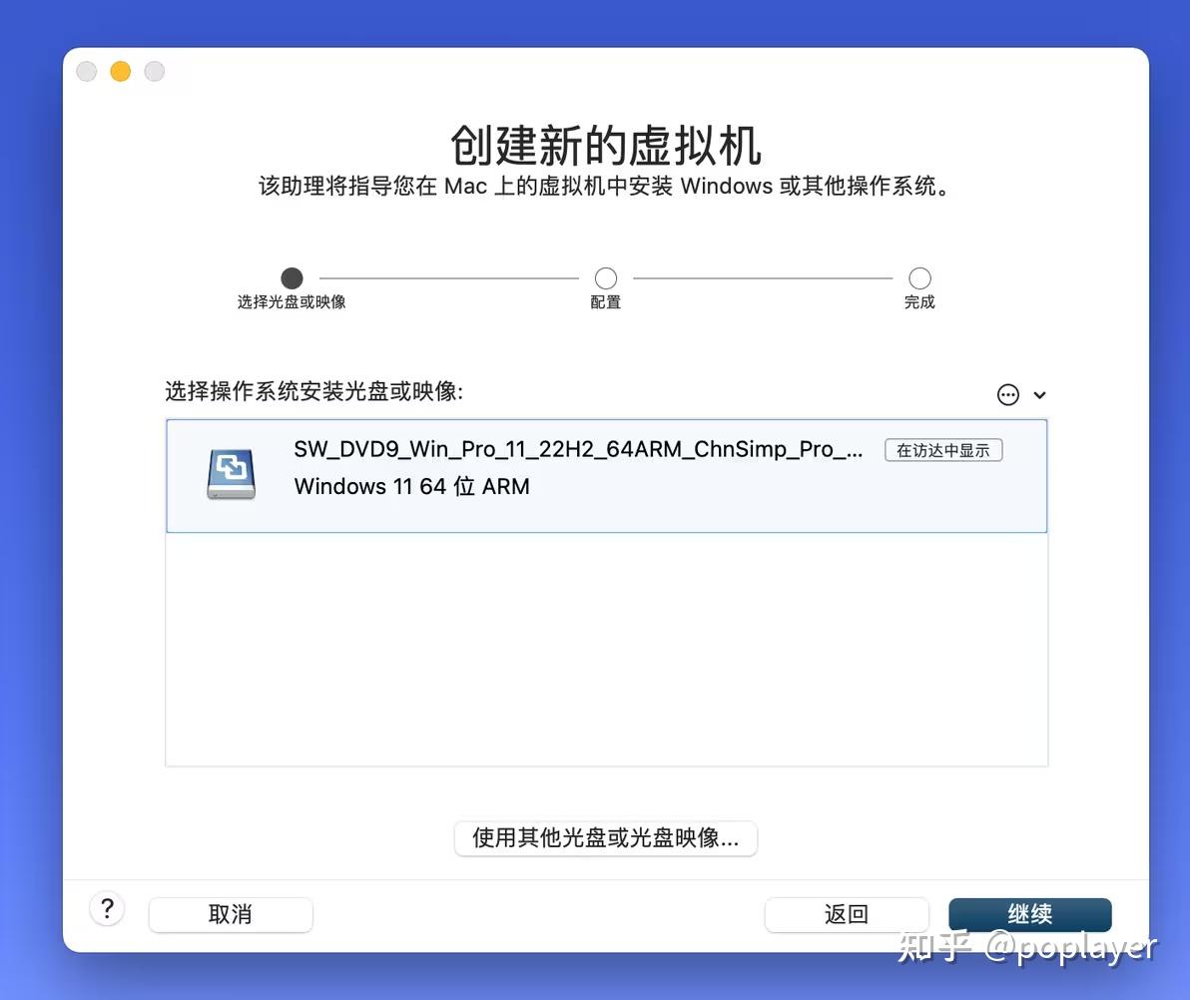Screen dimensions: 1190x1000
Task: Click the 在访达中显示 button
Action: (x=943, y=450)
